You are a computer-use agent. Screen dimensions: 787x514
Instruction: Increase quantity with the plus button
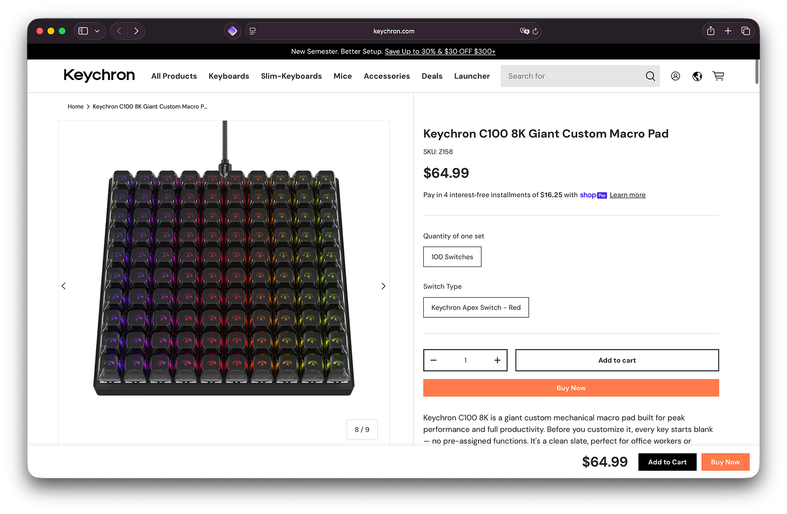(497, 361)
